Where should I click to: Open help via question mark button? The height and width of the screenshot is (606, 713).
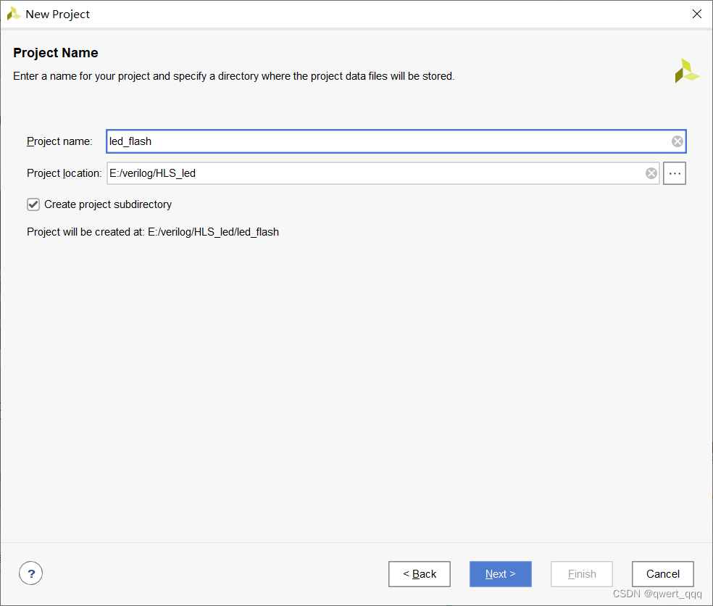tap(31, 573)
